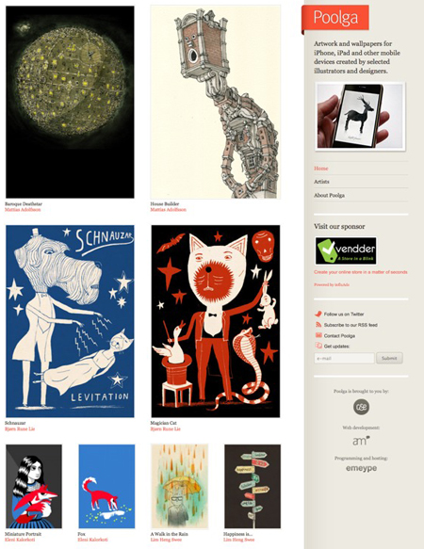Click the round oœ creator logo
The height and width of the screenshot is (549, 424).
361,407
